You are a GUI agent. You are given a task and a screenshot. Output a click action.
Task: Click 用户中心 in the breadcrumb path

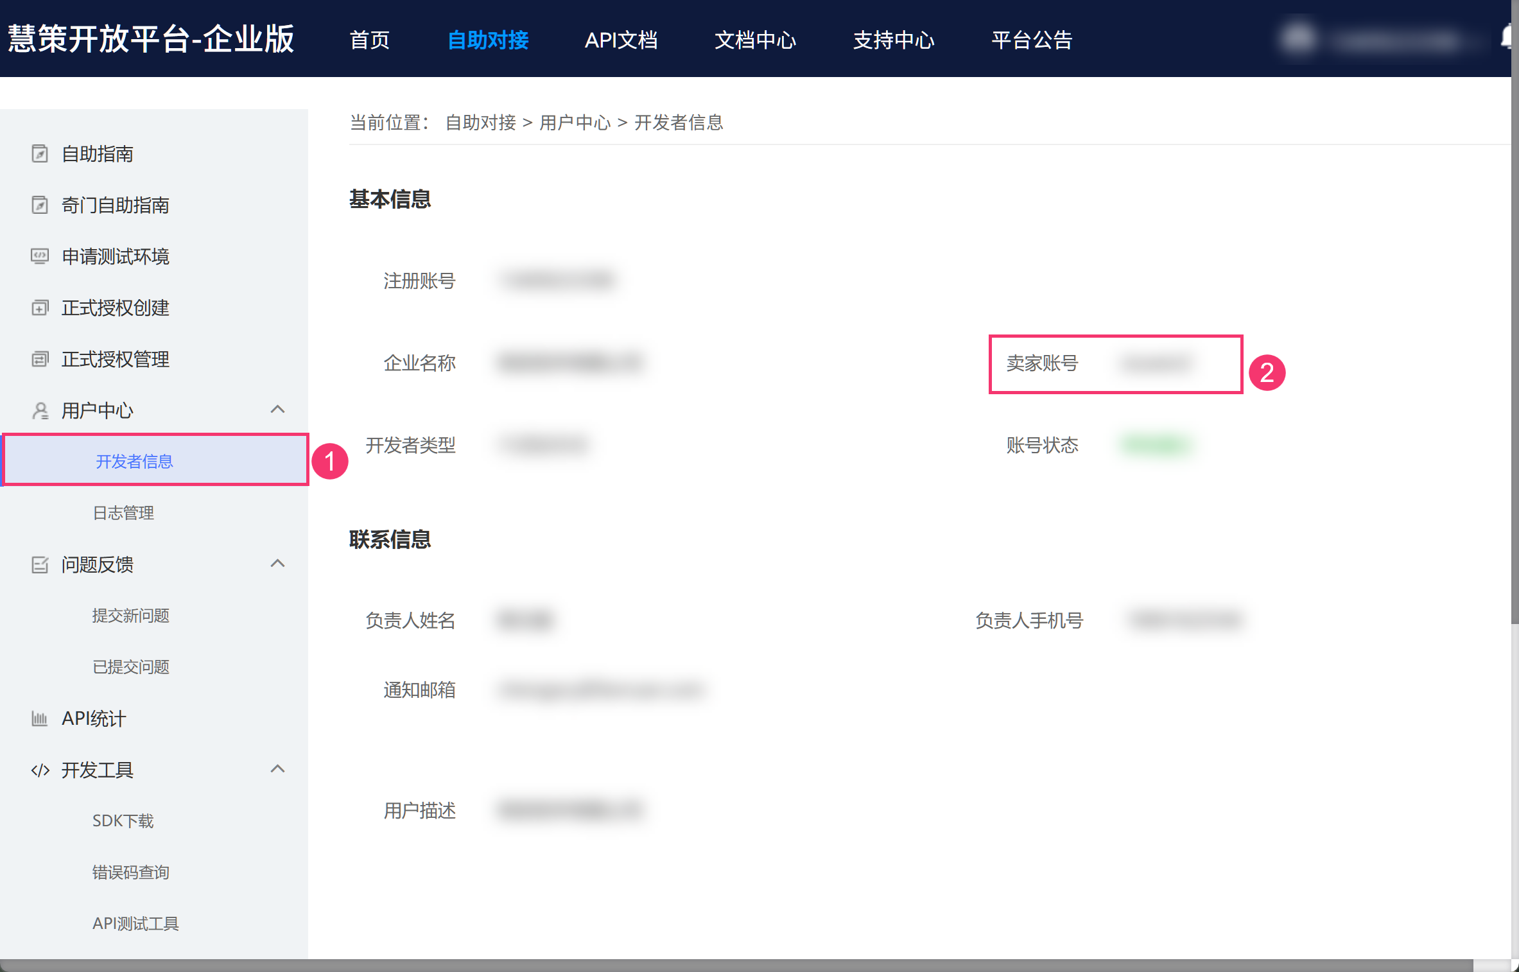coord(575,123)
